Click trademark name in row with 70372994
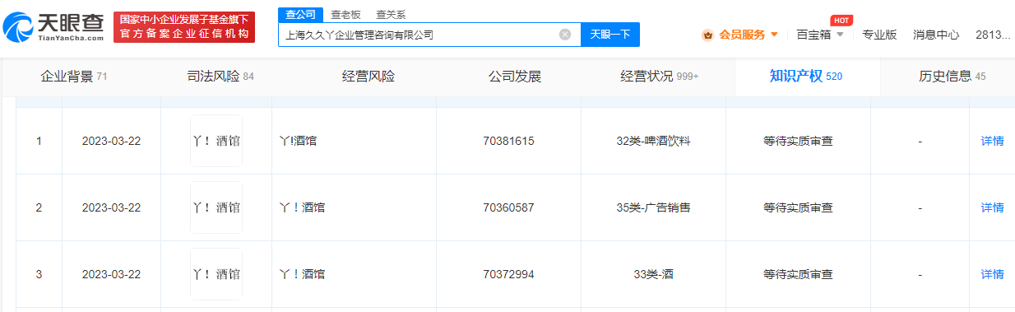 coord(302,274)
